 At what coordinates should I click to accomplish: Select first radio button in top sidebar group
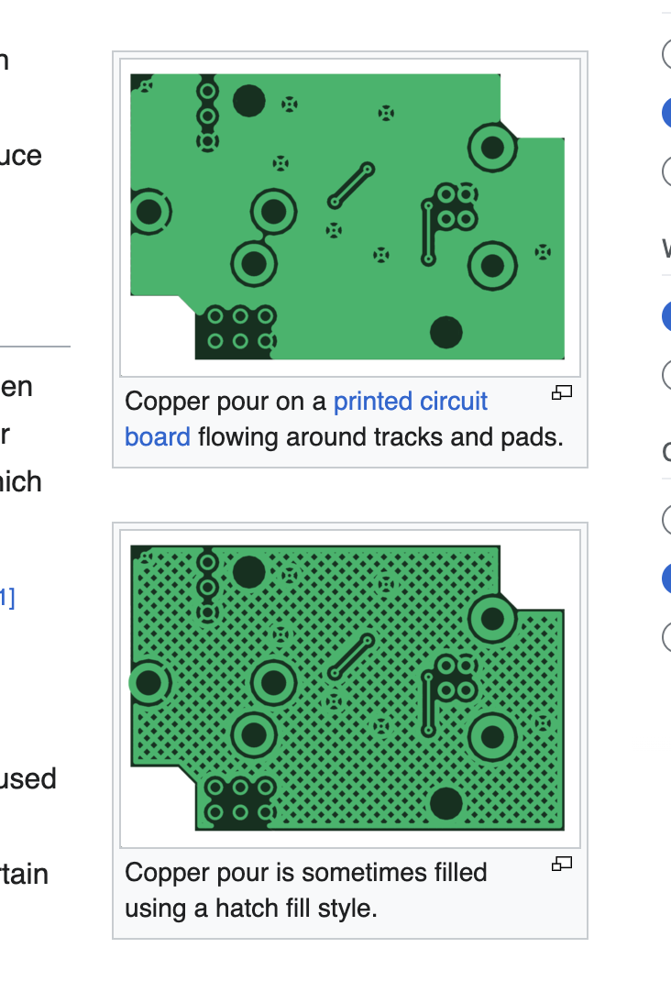(x=666, y=54)
